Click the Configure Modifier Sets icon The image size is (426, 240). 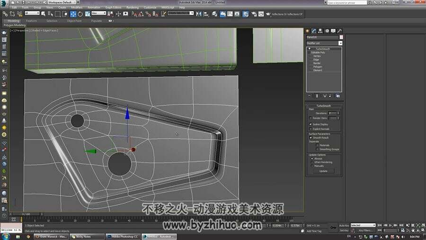338,96
